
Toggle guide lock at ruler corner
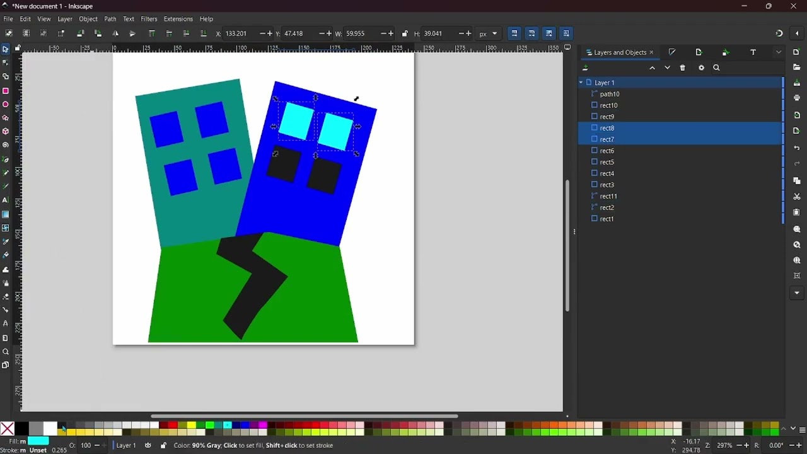18,48
